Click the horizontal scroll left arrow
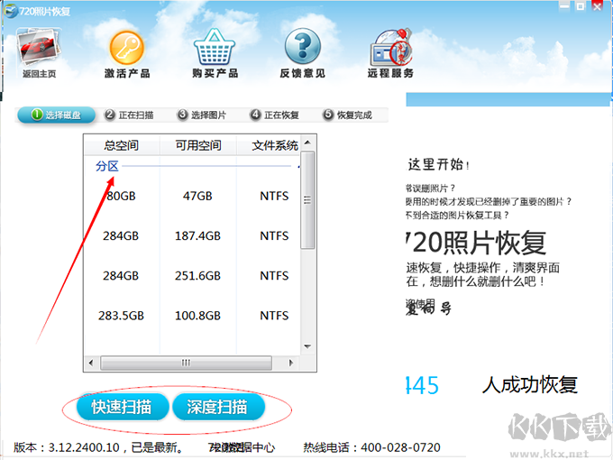 91,363
